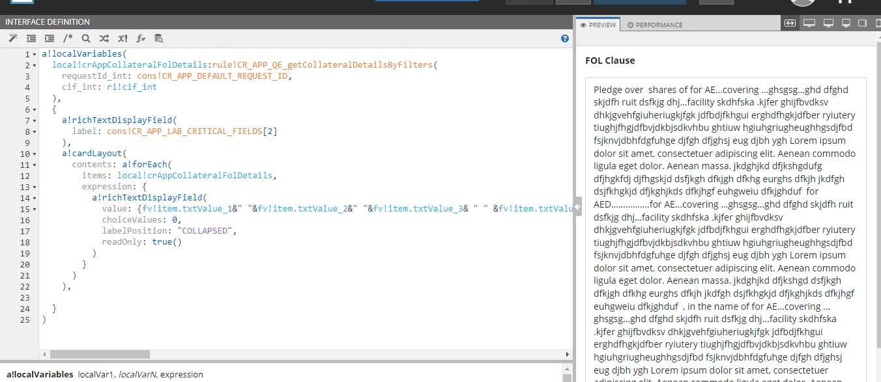Collapse code fold arrow at line 7
The height and width of the screenshot is (382, 881).
[34, 120]
